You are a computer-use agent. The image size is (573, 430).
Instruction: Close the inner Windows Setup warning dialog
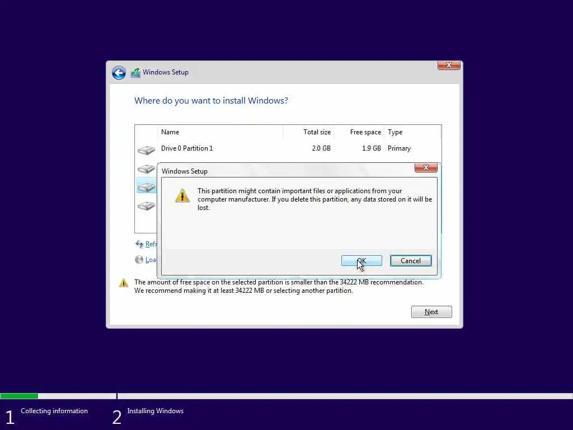(426, 167)
